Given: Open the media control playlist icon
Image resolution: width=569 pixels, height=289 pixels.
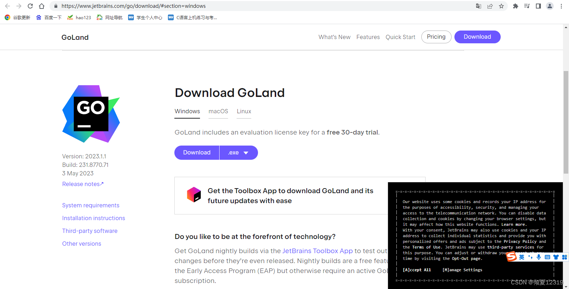Looking at the screenshot, I should [x=527, y=6].
